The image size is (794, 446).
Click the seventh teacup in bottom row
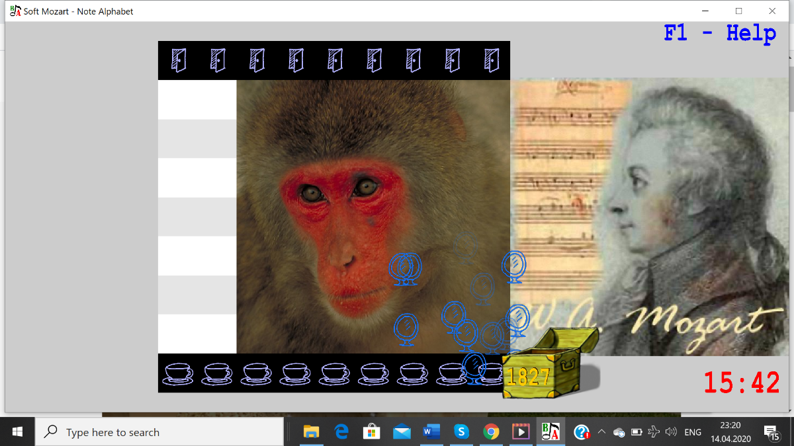[413, 374]
